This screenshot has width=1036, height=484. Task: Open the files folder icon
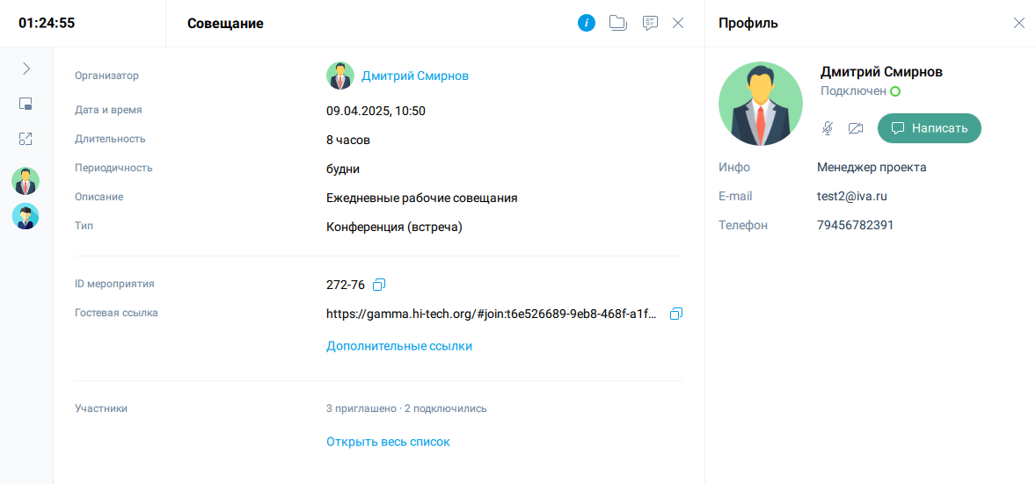tap(618, 23)
